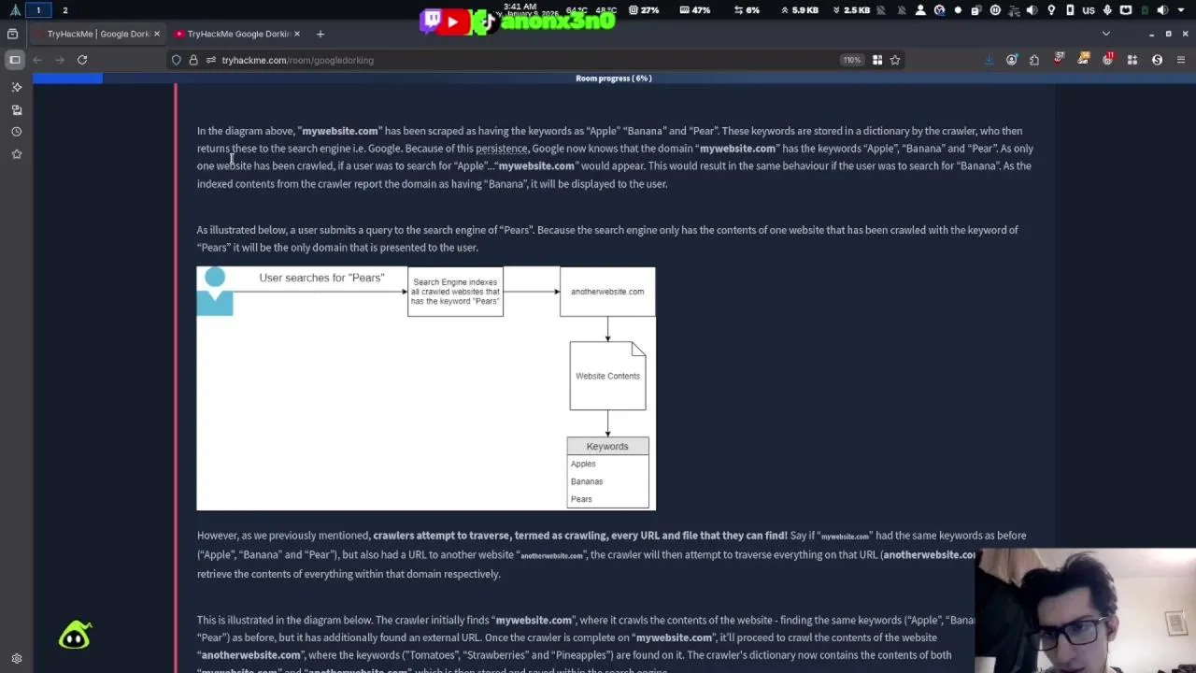Open the synced tabs sidebar icon

click(16, 109)
